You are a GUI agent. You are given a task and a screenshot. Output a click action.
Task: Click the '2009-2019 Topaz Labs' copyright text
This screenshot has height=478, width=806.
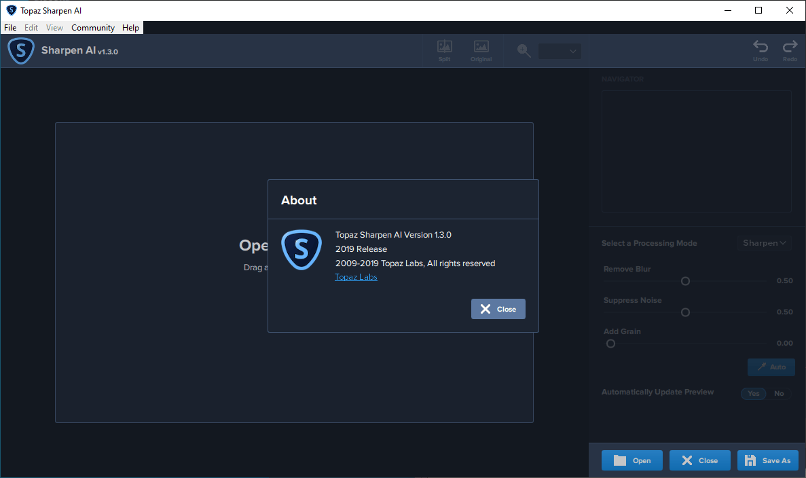[415, 263]
